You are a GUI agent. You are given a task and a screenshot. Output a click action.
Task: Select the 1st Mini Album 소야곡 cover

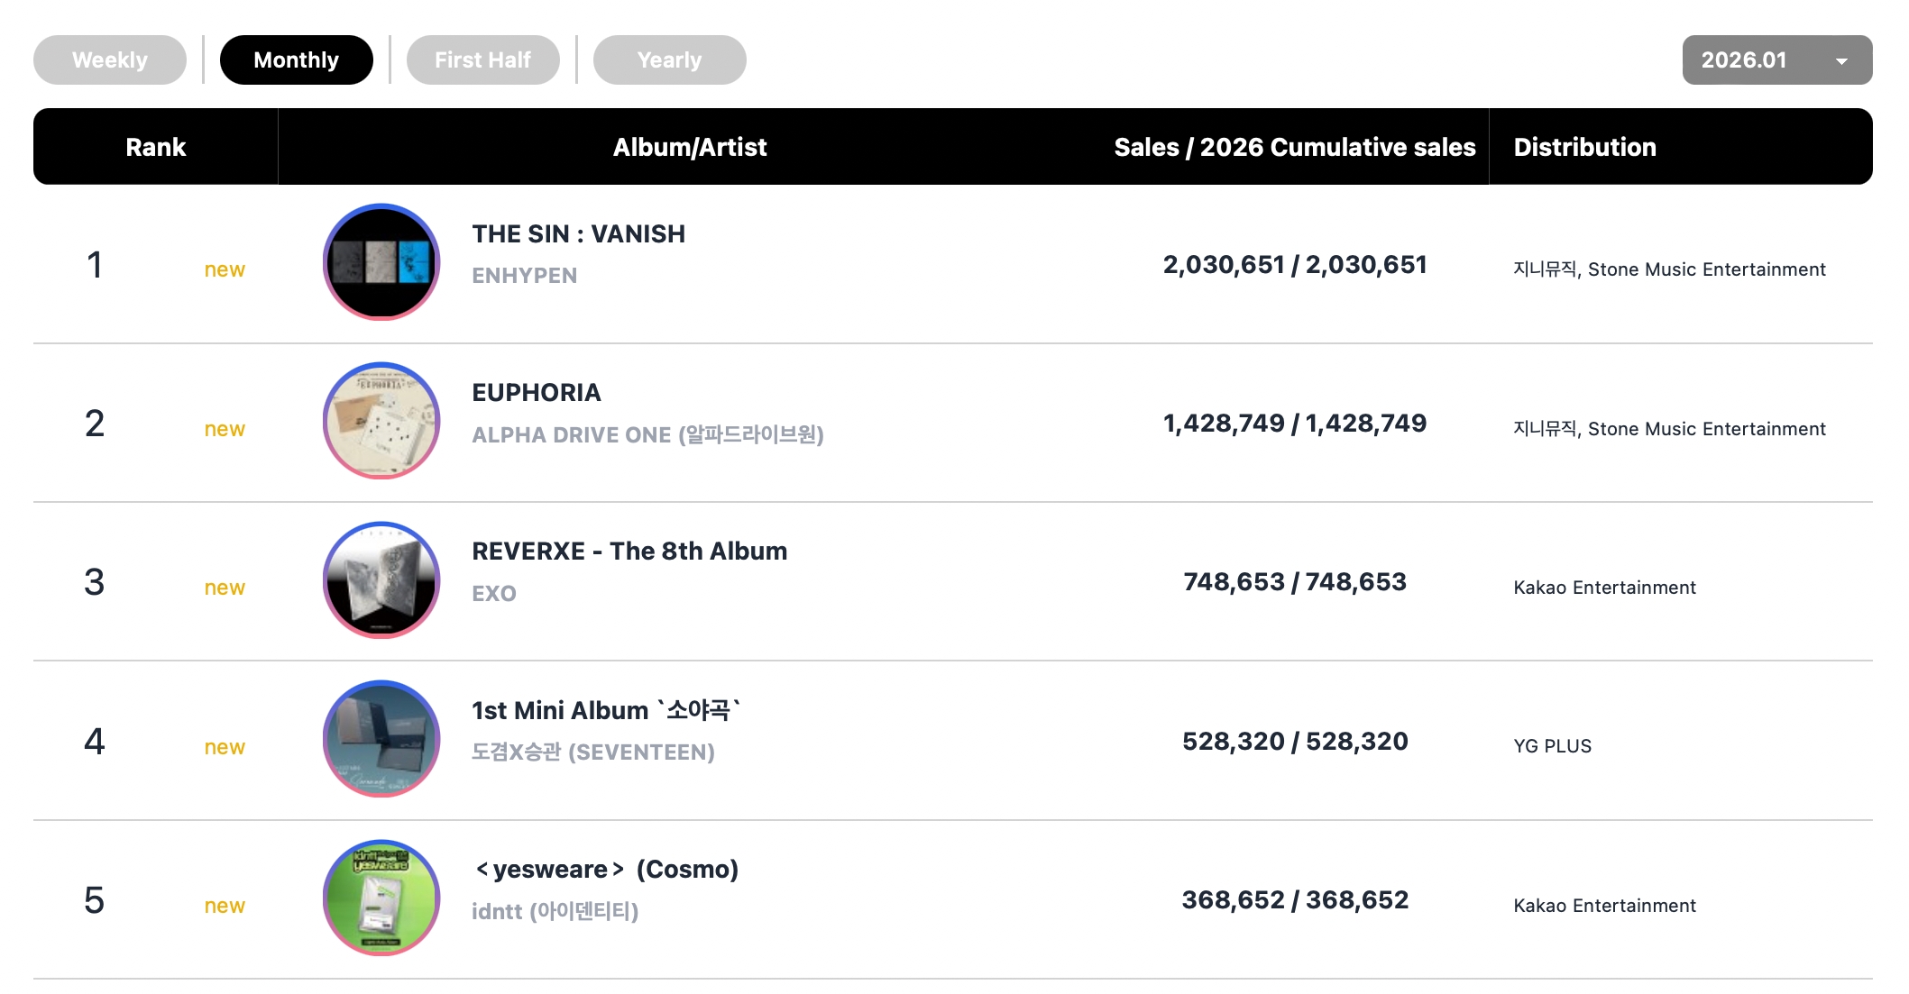[381, 739]
